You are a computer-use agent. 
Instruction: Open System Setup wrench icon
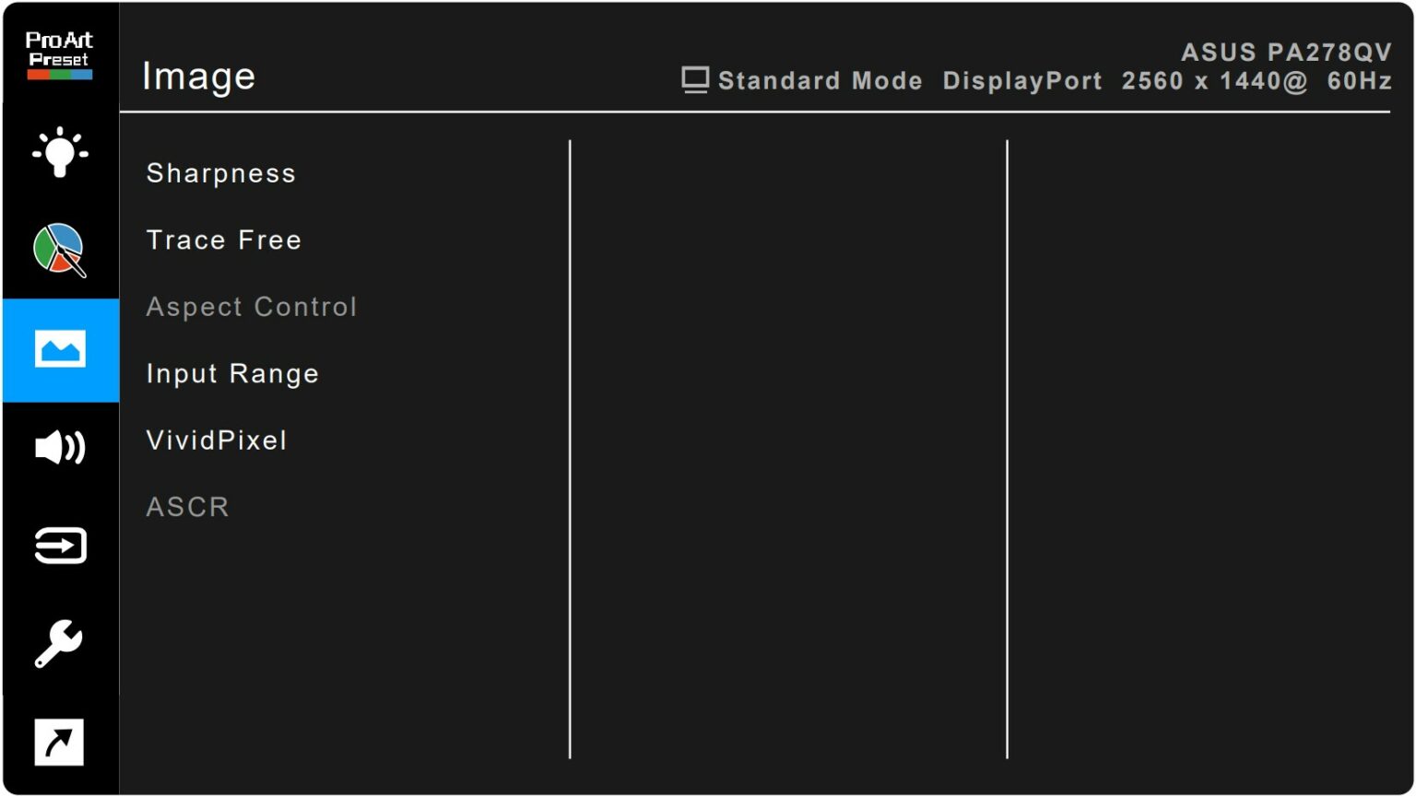pyautogui.click(x=60, y=643)
